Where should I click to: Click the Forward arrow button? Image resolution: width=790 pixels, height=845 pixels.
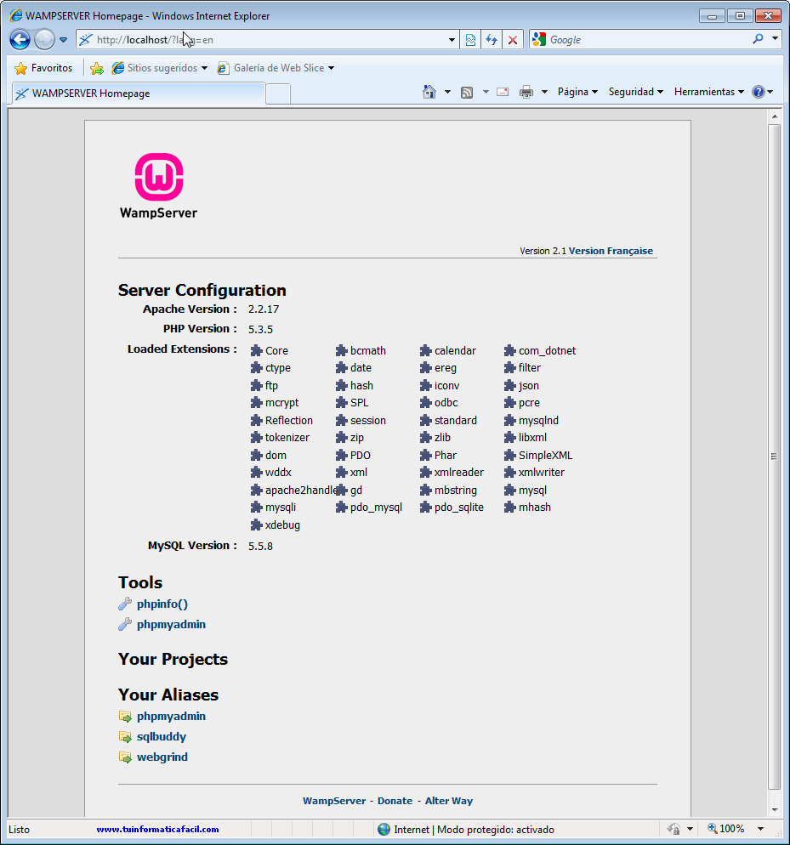tap(44, 39)
